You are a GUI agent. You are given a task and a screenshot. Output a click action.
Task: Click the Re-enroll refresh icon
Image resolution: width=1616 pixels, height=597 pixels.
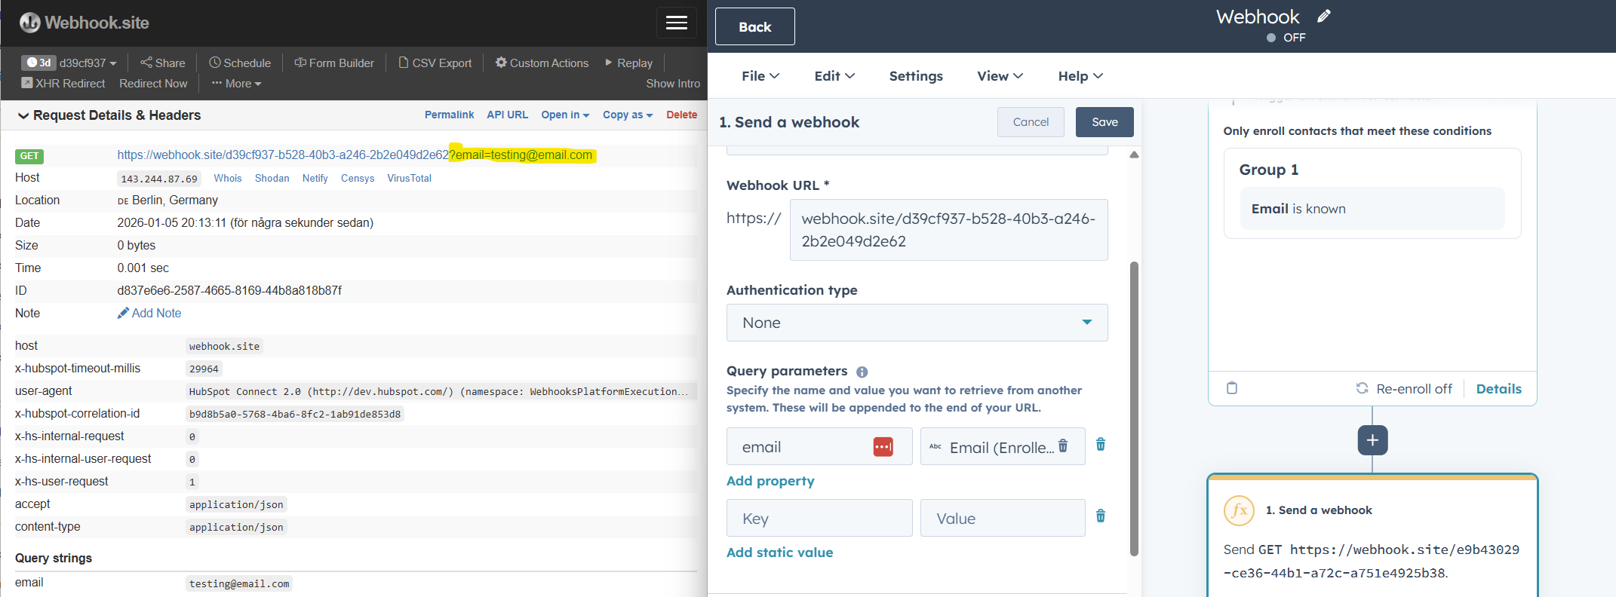pos(1362,388)
